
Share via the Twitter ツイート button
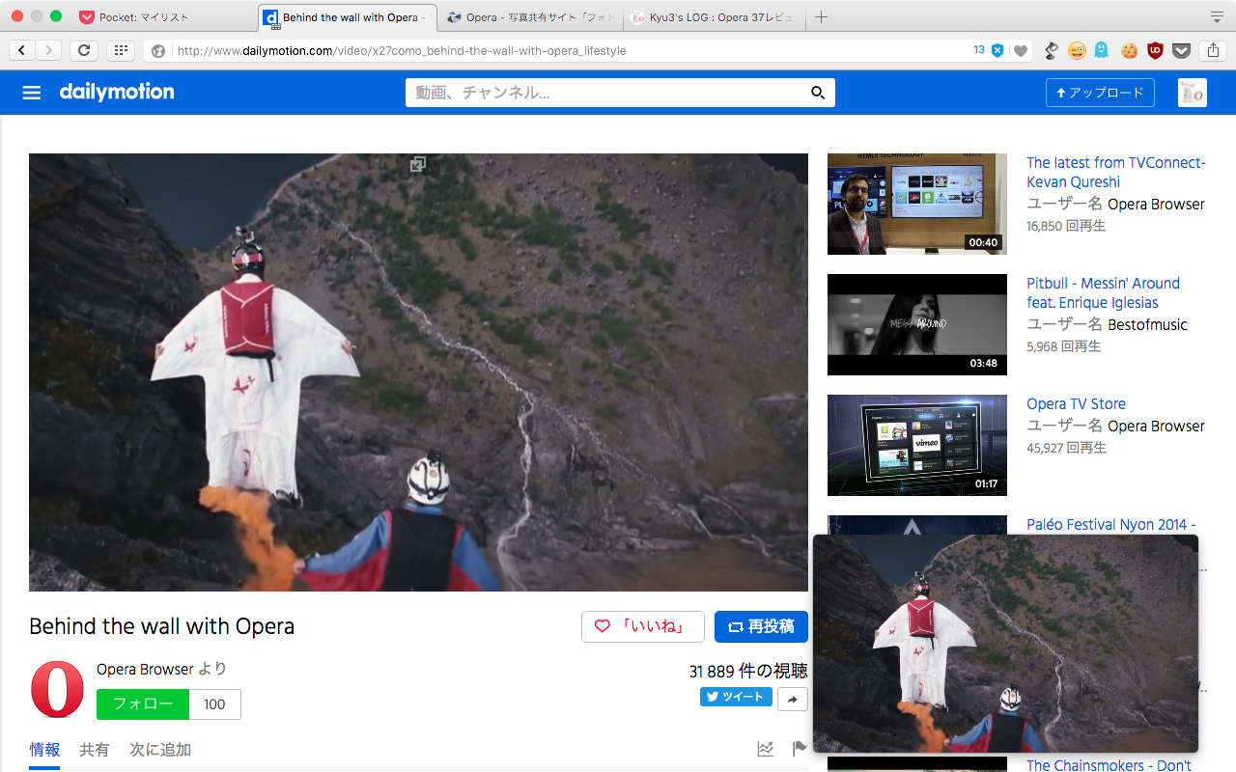click(x=736, y=697)
